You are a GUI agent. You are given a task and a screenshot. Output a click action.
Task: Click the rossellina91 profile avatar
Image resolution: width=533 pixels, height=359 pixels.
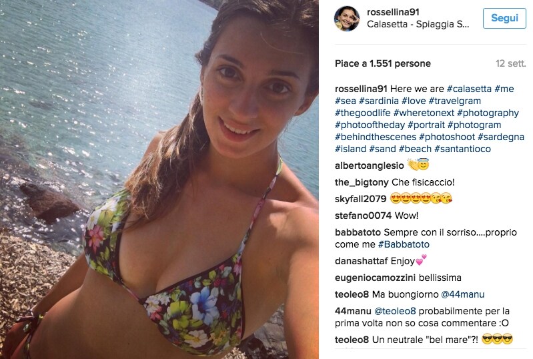[x=347, y=19]
